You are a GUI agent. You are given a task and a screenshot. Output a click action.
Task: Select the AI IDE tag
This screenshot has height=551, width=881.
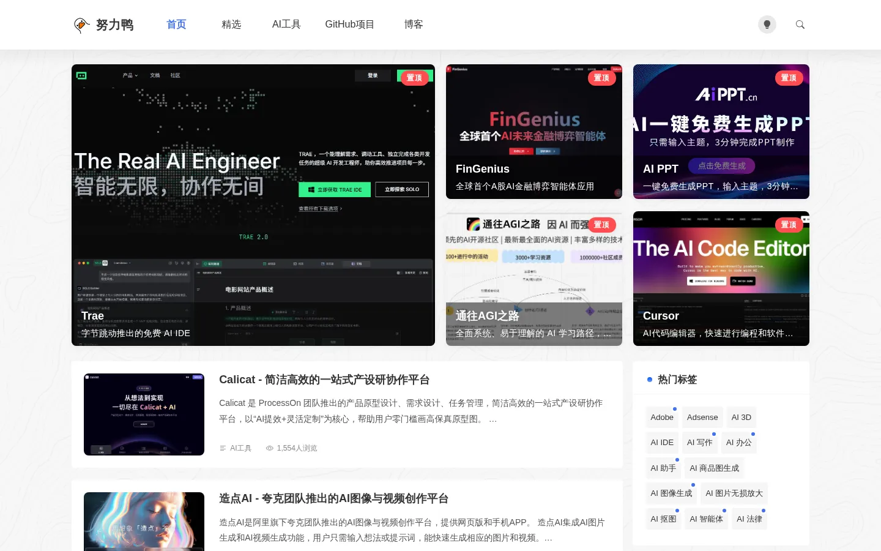(x=662, y=443)
